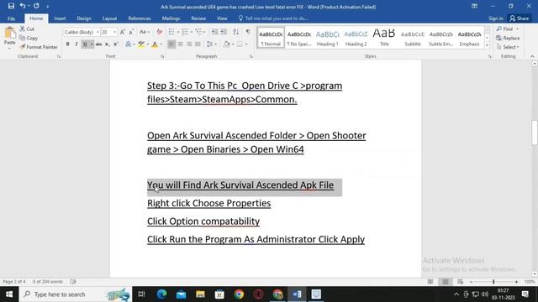538x302 pixels.
Task: Adjust the zoom slider handle
Action: point(493,282)
